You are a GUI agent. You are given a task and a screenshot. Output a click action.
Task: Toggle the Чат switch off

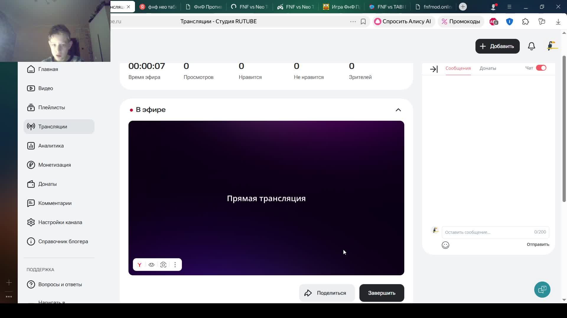[541, 68]
